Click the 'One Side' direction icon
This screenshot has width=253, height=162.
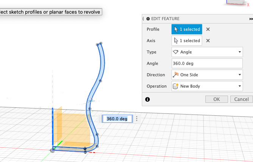(175, 75)
